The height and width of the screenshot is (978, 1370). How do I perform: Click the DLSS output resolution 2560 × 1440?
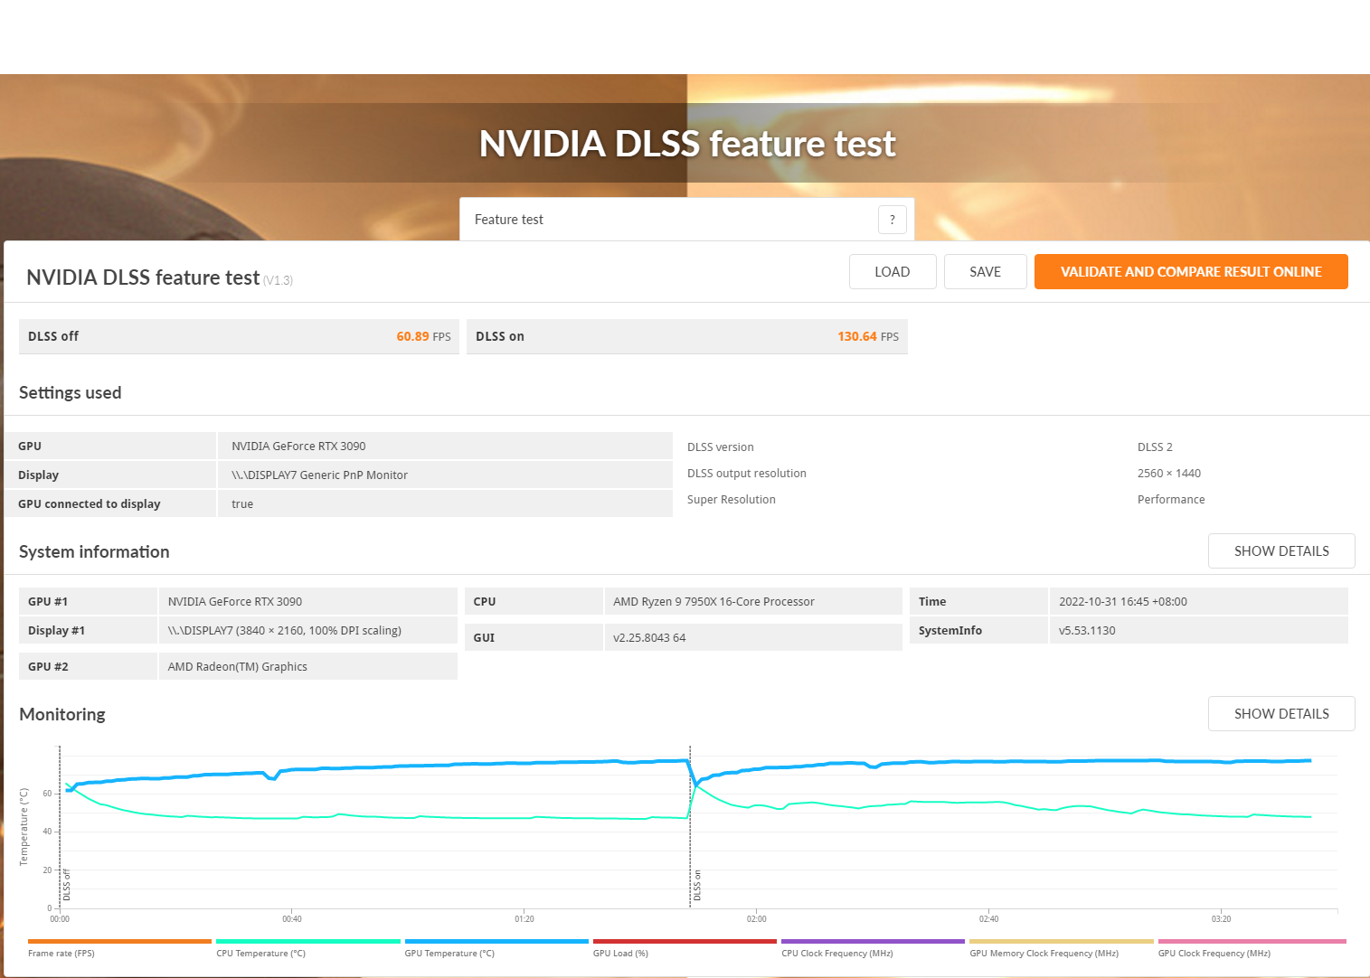pyautogui.click(x=1169, y=474)
